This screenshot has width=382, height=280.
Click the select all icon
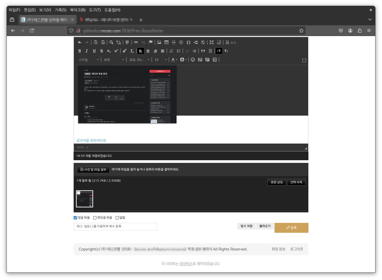point(127,42)
